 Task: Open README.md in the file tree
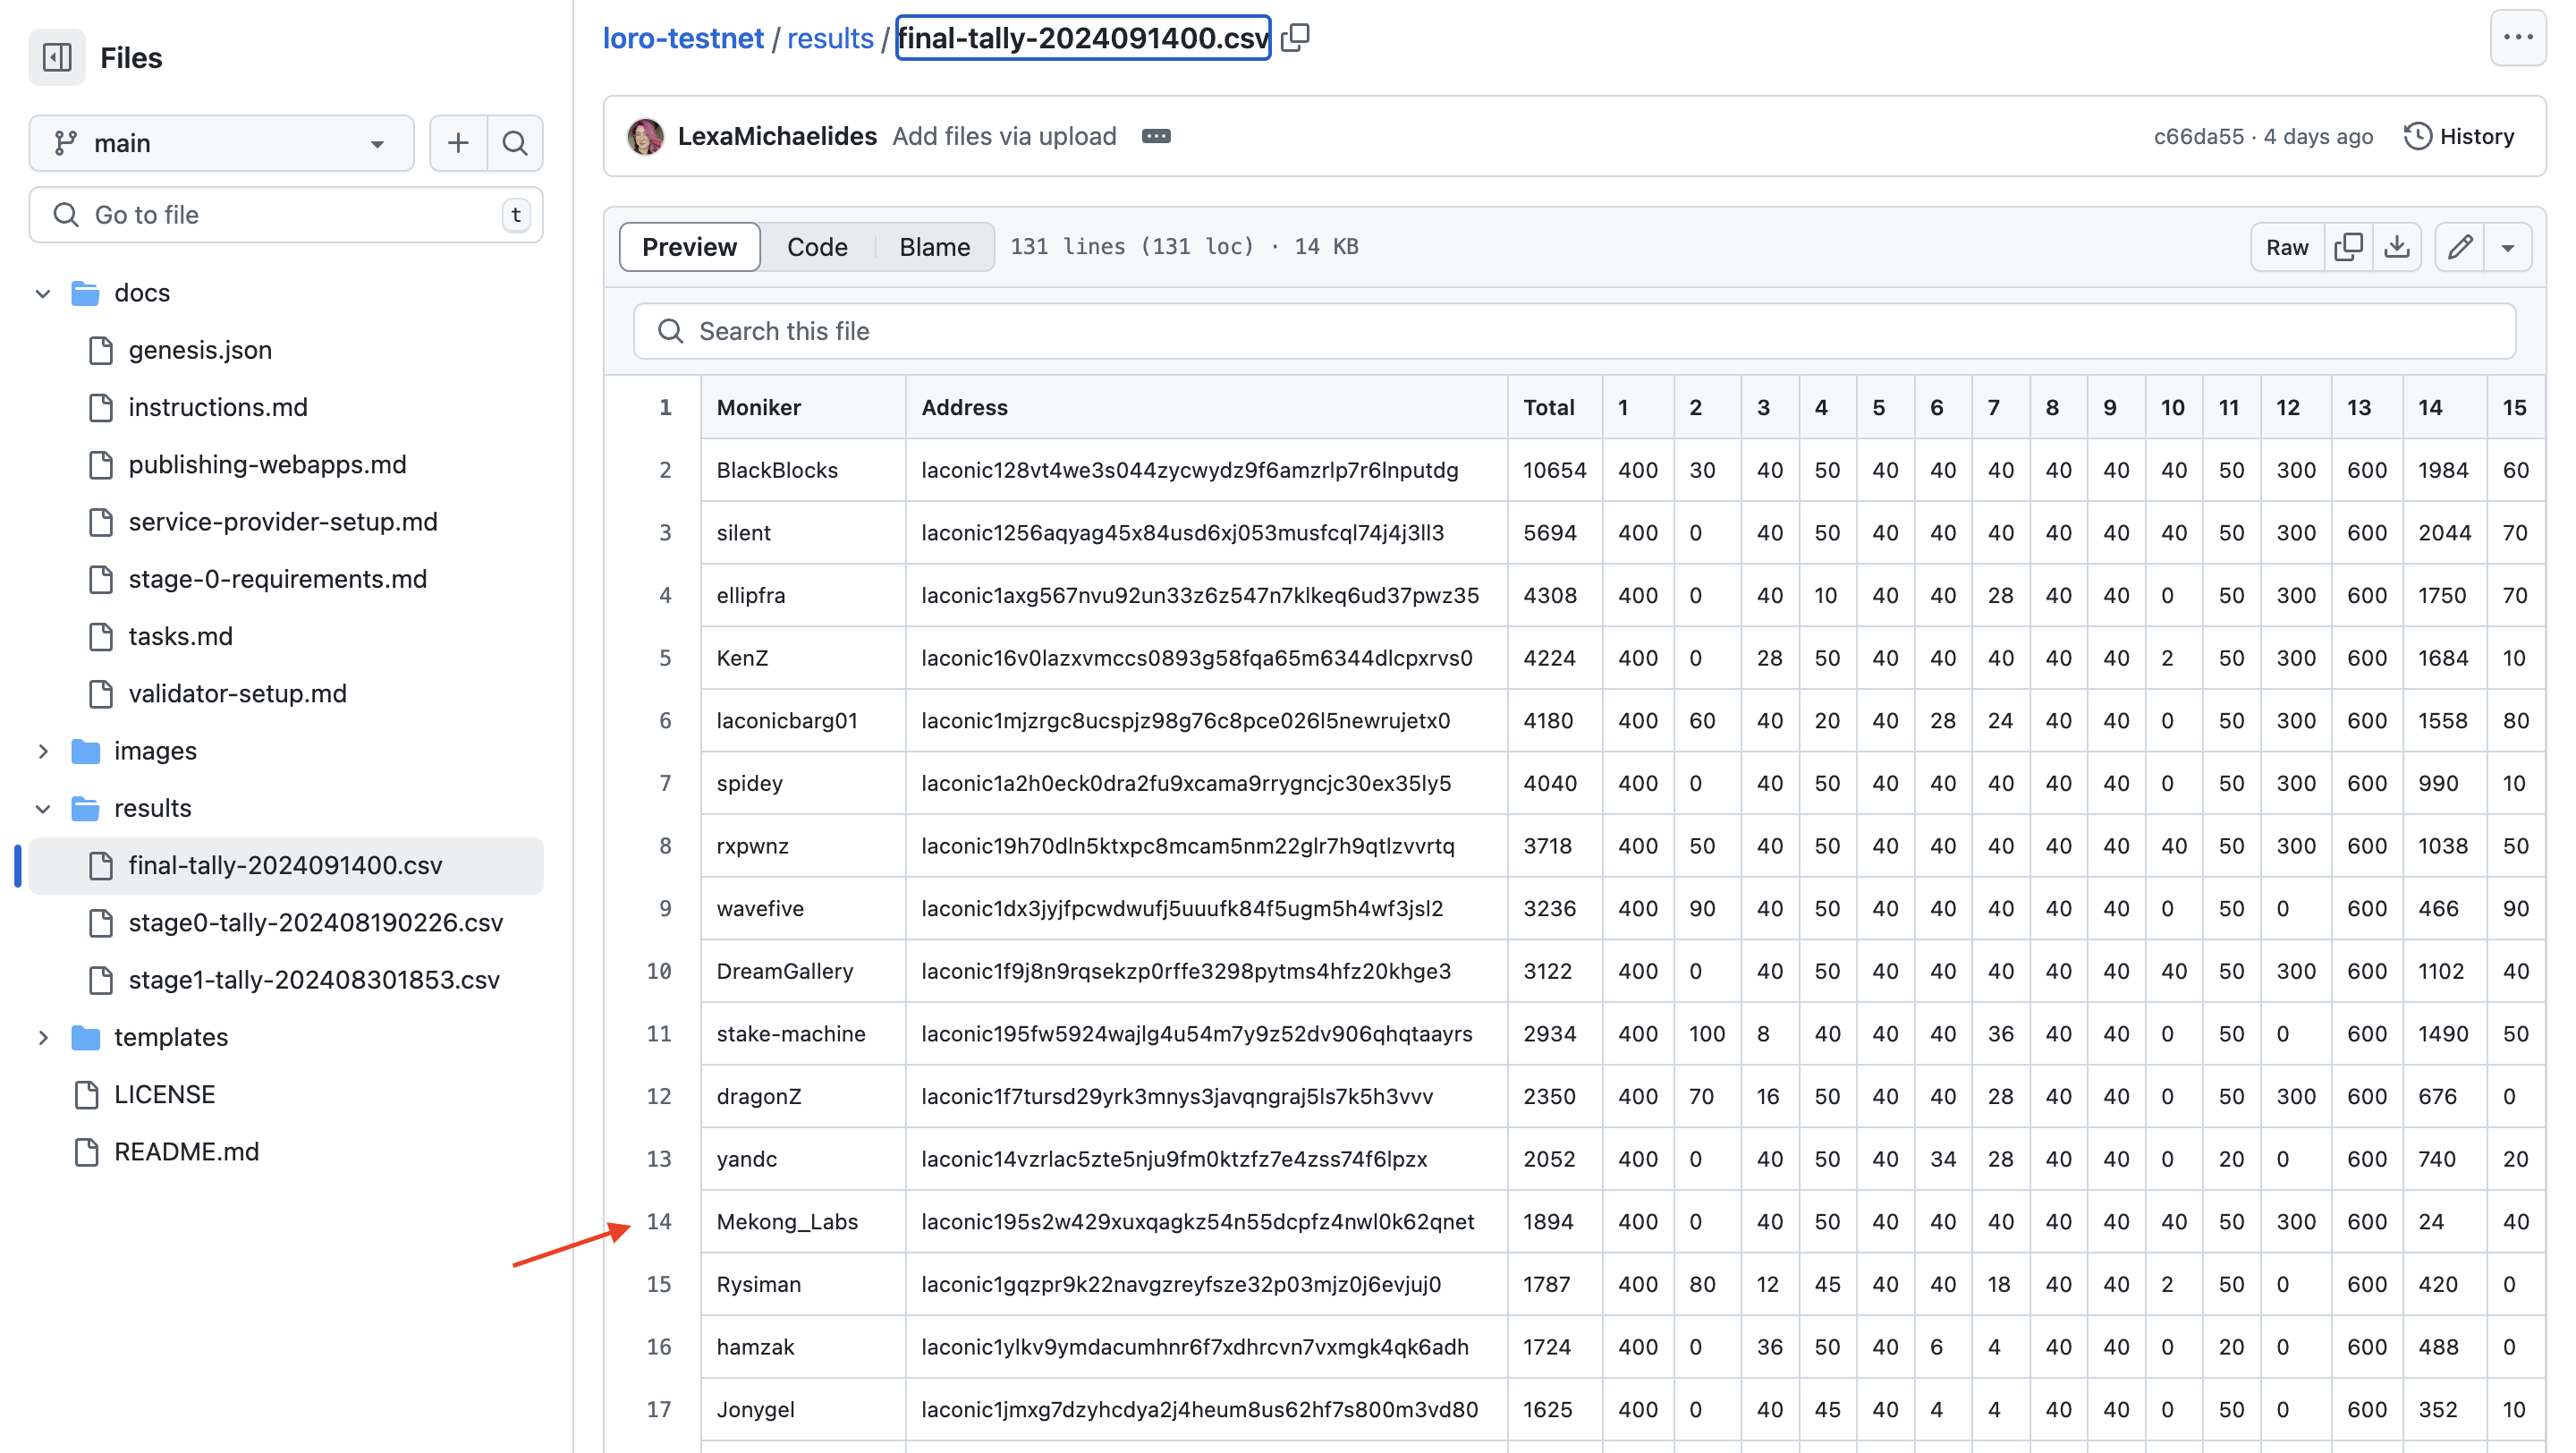click(187, 1151)
